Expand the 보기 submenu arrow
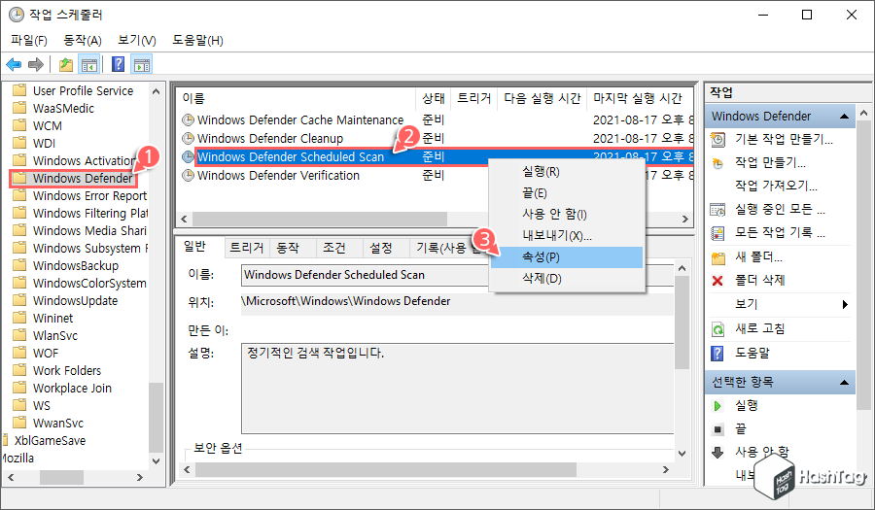Image resolution: width=875 pixels, height=510 pixels. pyautogui.click(x=845, y=304)
